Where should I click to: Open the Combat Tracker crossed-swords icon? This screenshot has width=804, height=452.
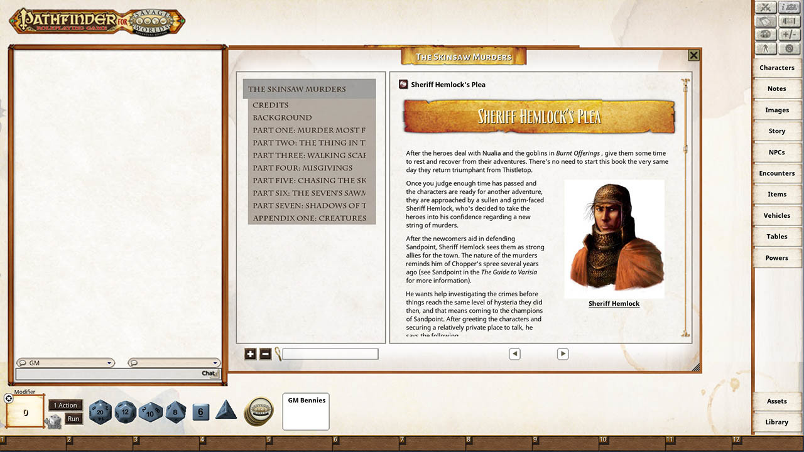pyautogui.click(x=766, y=8)
